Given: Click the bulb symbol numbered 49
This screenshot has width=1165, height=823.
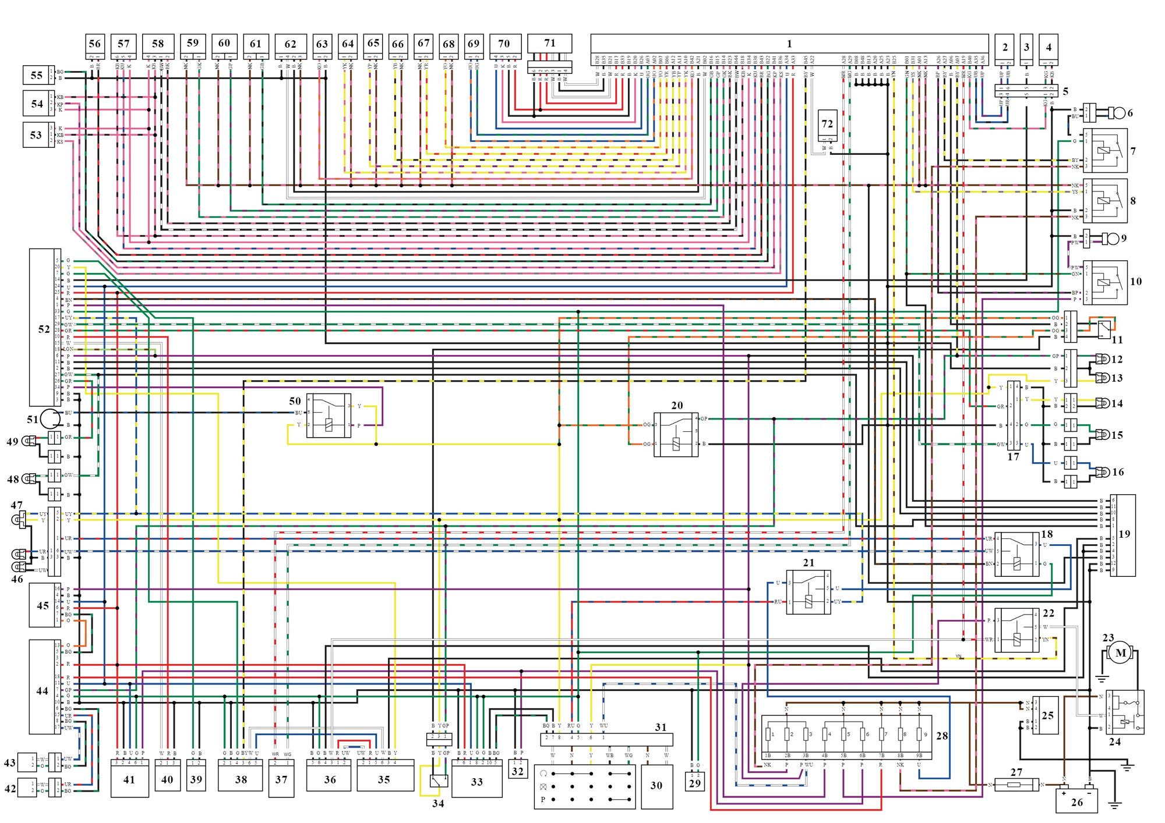Looking at the screenshot, I should [30, 441].
